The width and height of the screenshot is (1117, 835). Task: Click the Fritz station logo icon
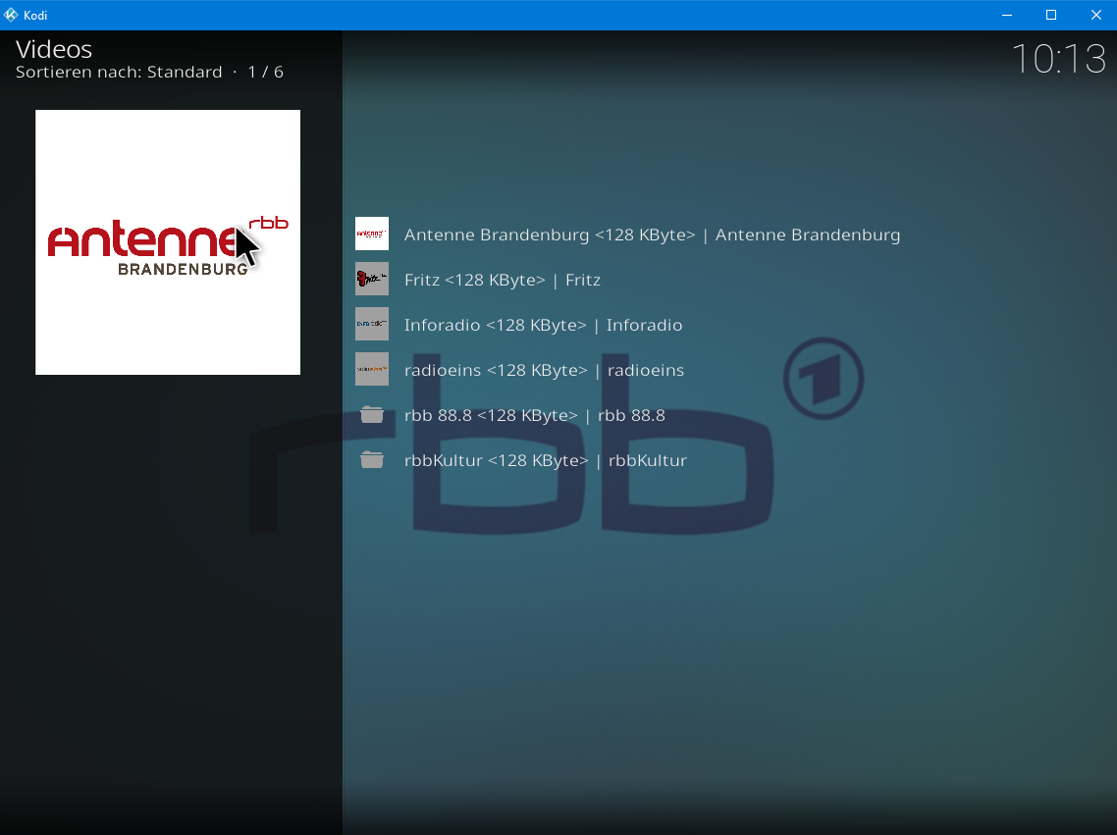[372, 279]
